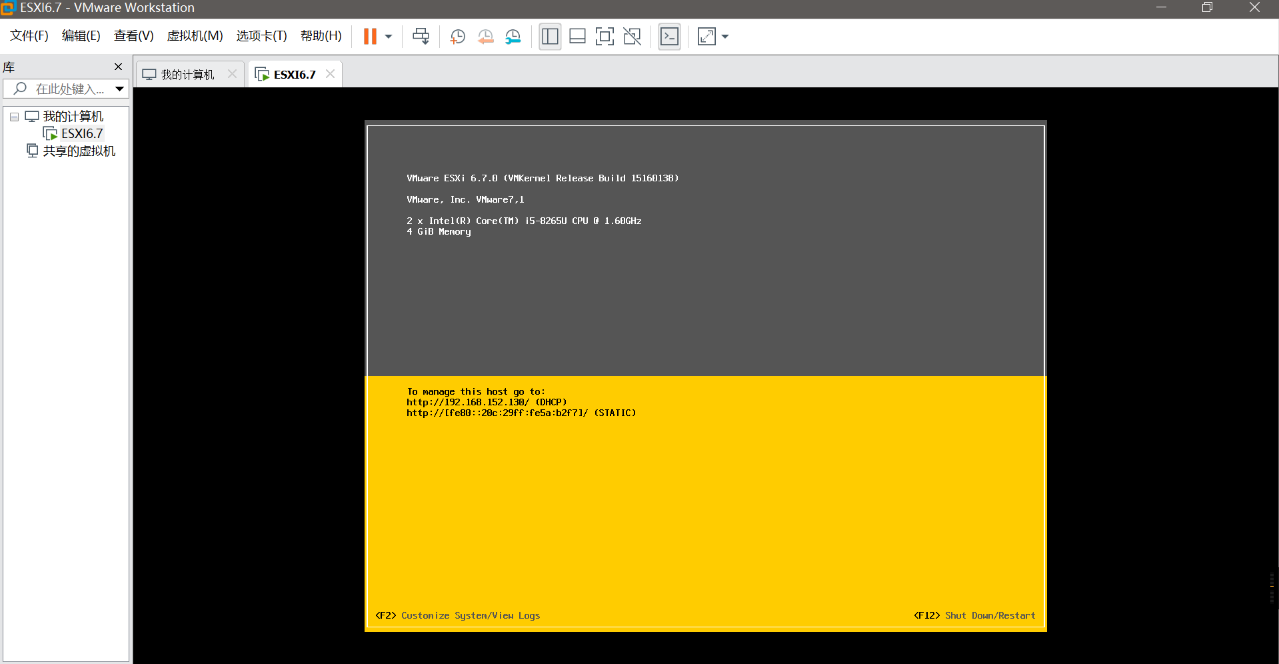Switch to Unity mode

click(632, 36)
